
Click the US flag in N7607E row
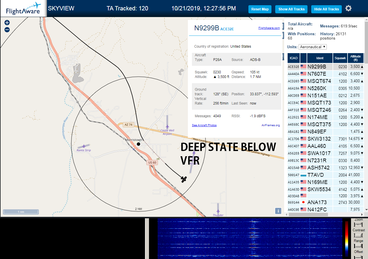click(x=303, y=74)
